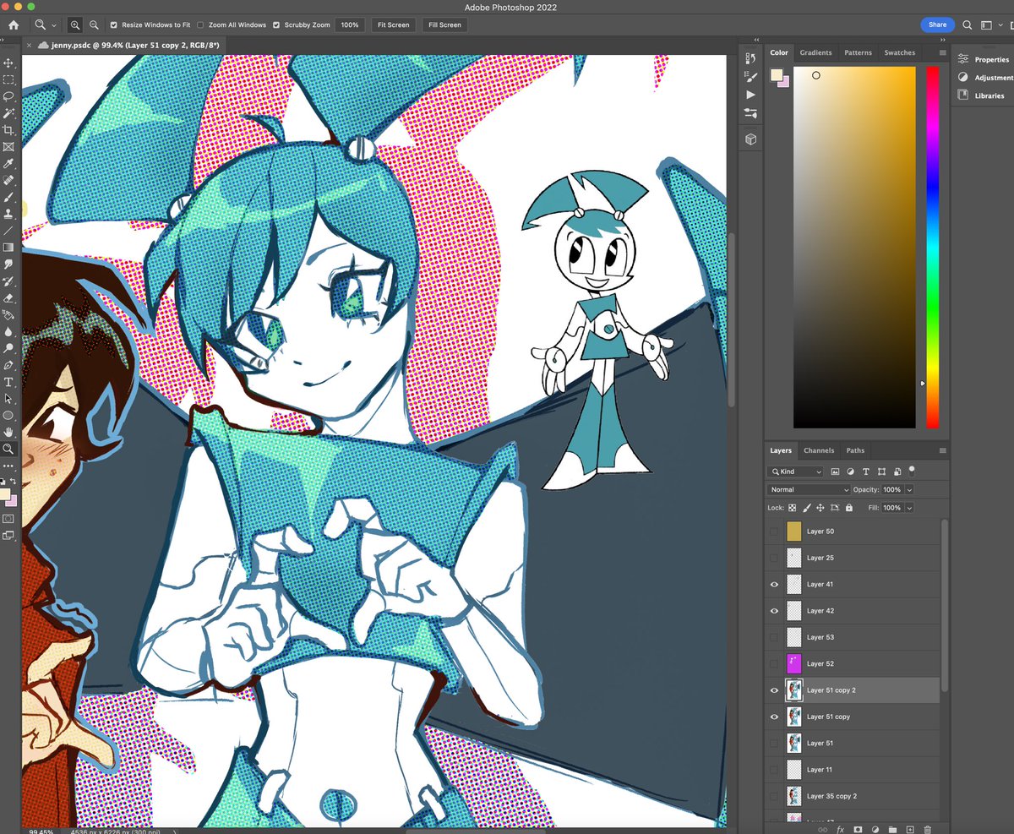This screenshot has width=1014, height=834.
Task: Select the Type tool
Action: [8, 382]
